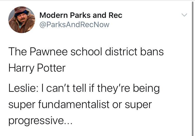
Task: Open the tweet options chevron menu
Action: coord(184,16)
